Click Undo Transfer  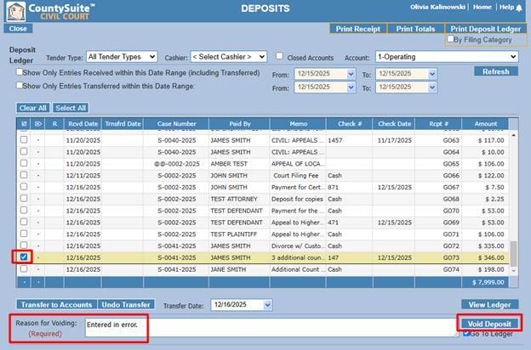(x=126, y=305)
